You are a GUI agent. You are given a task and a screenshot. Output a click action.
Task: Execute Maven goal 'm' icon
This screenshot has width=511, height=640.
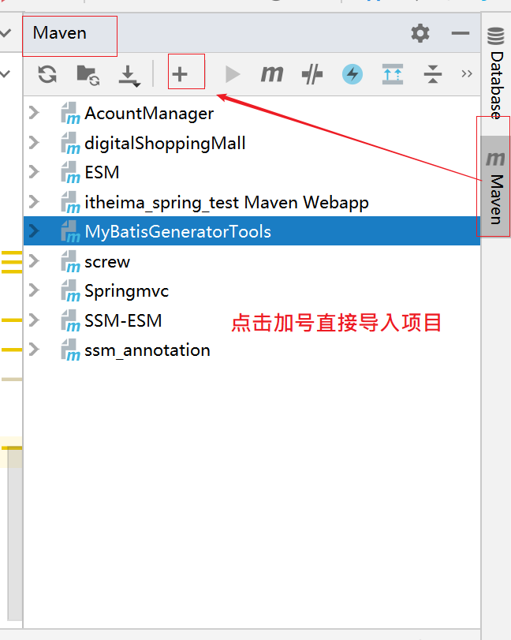pyautogui.click(x=272, y=74)
